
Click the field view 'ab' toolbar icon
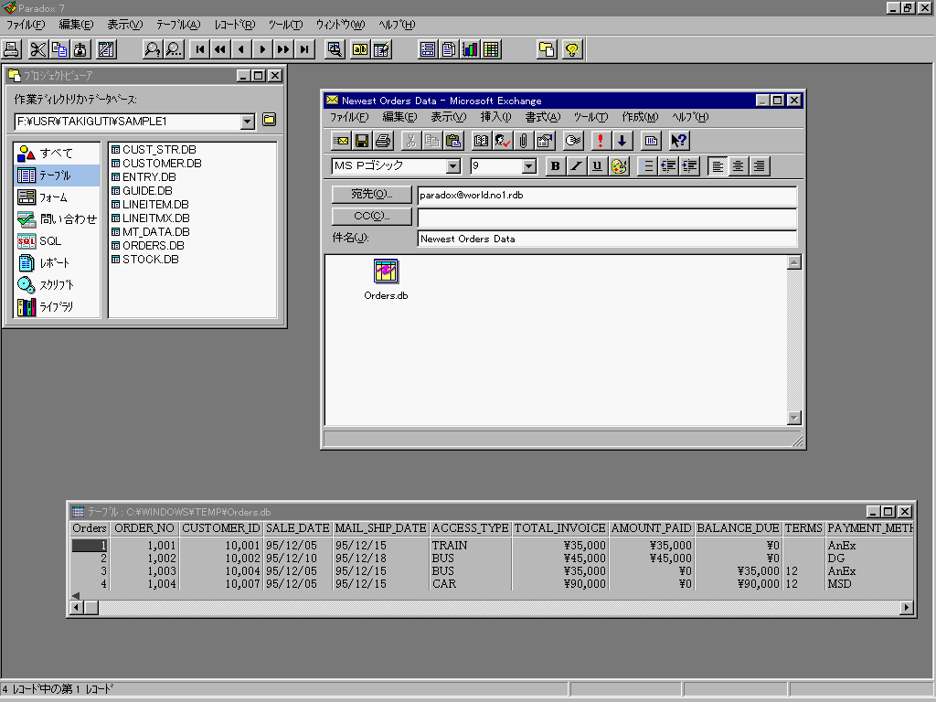point(360,49)
